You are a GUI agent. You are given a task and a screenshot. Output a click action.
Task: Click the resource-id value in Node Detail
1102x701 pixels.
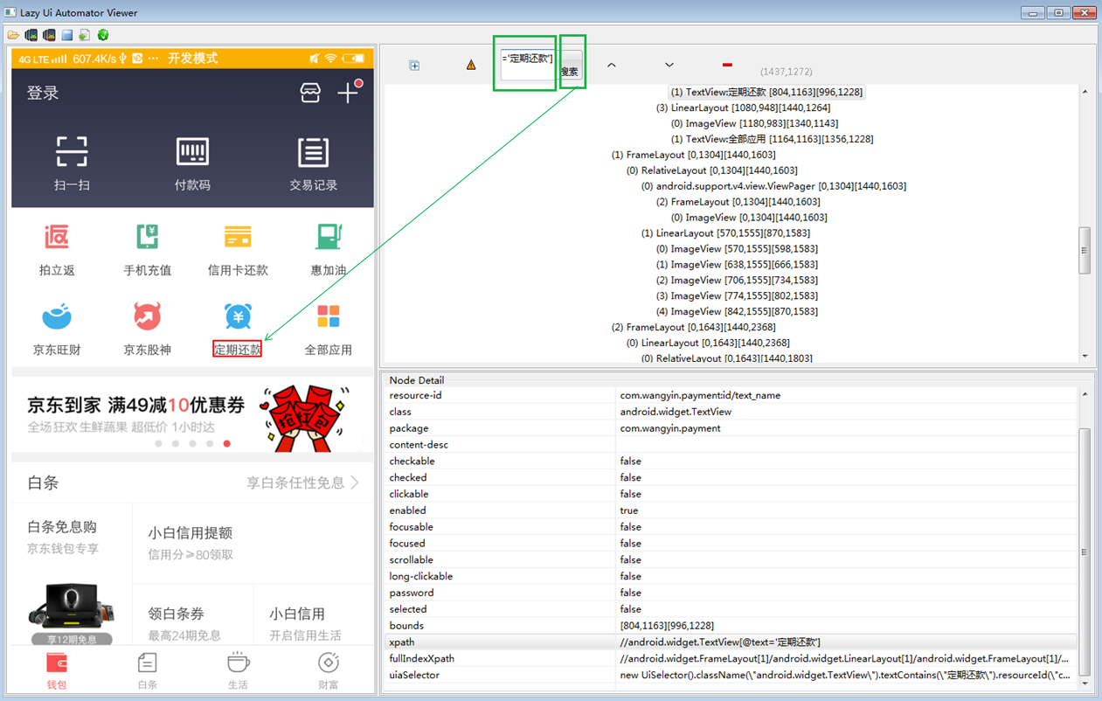pos(700,395)
